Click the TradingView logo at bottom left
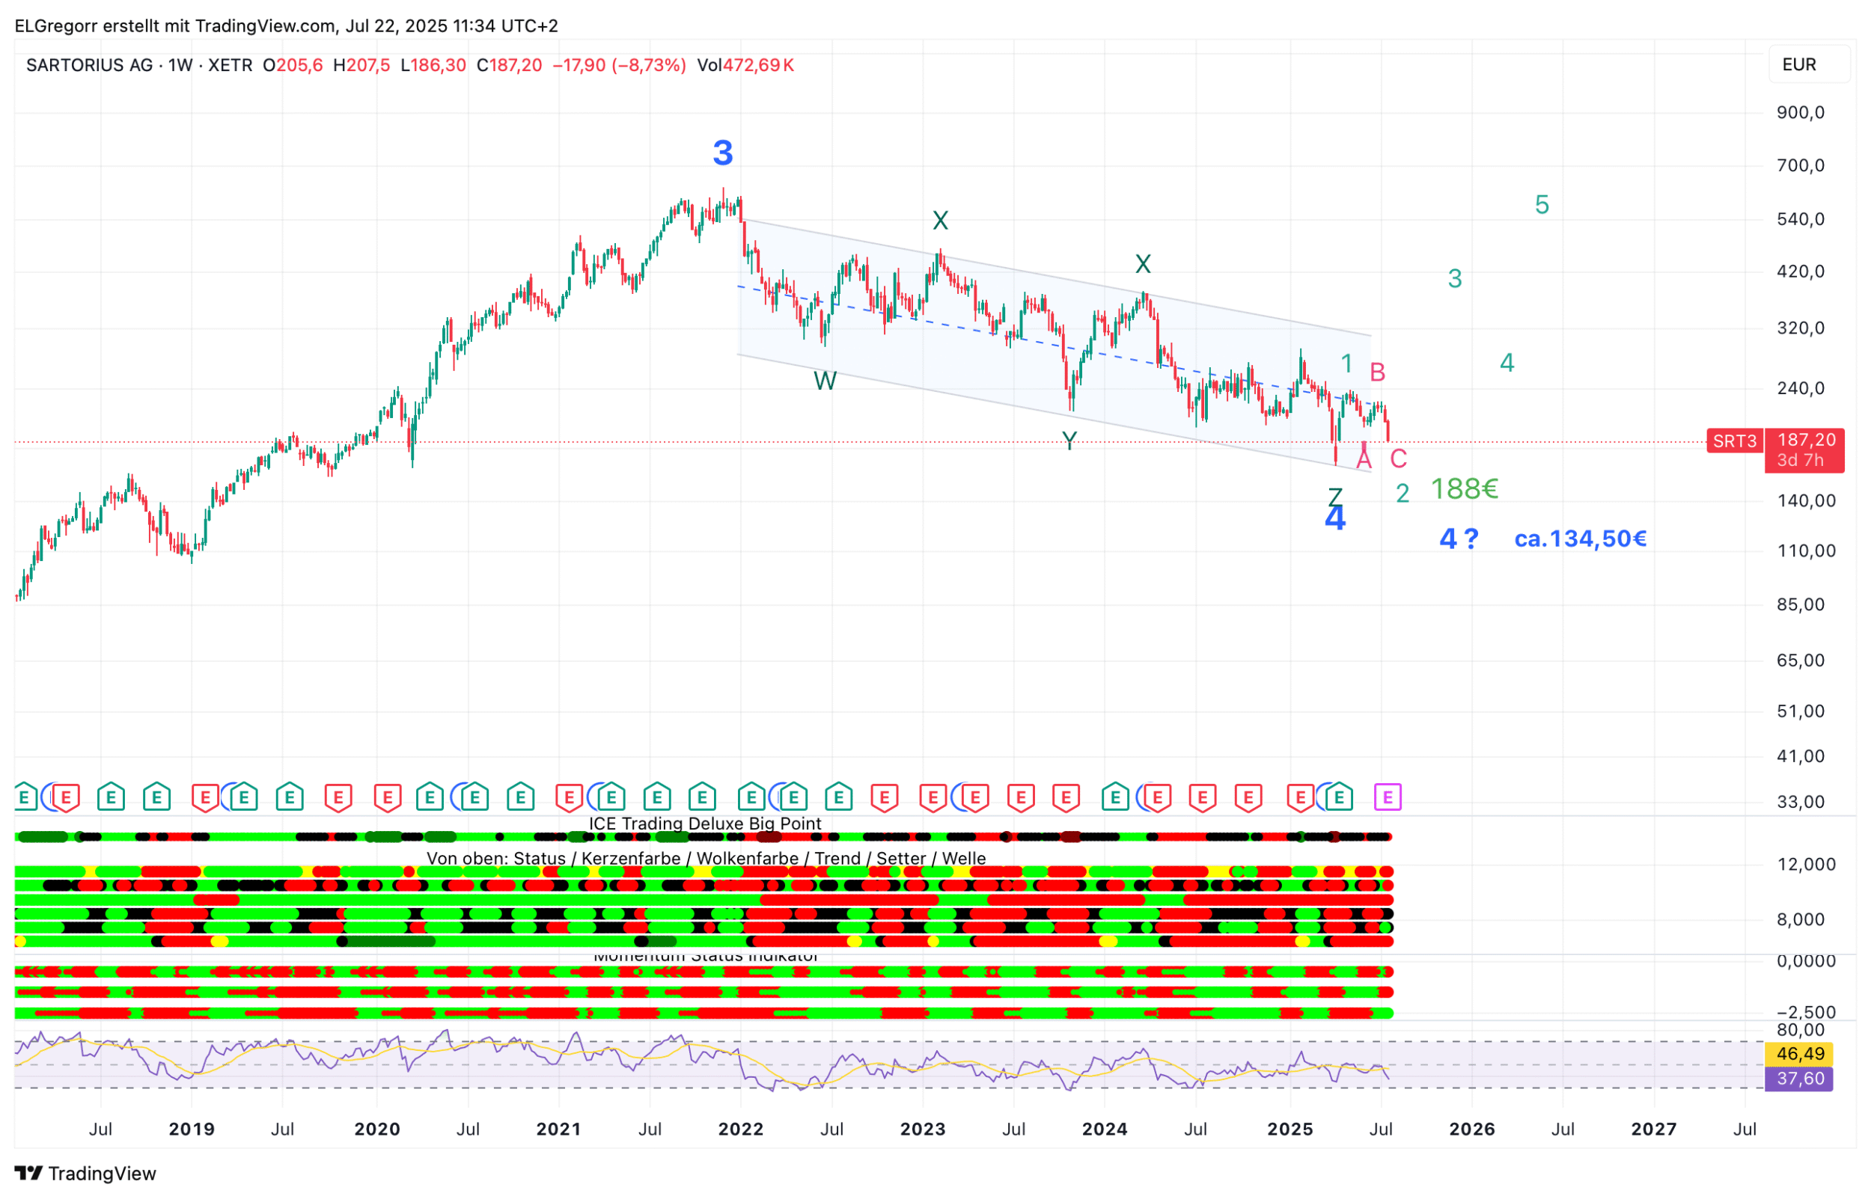The height and width of the screenshot is (1199, 1871). tap(85, 1174)
